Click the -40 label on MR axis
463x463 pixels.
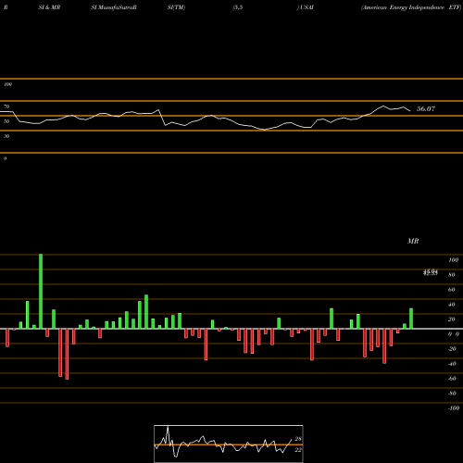[452, 364]
